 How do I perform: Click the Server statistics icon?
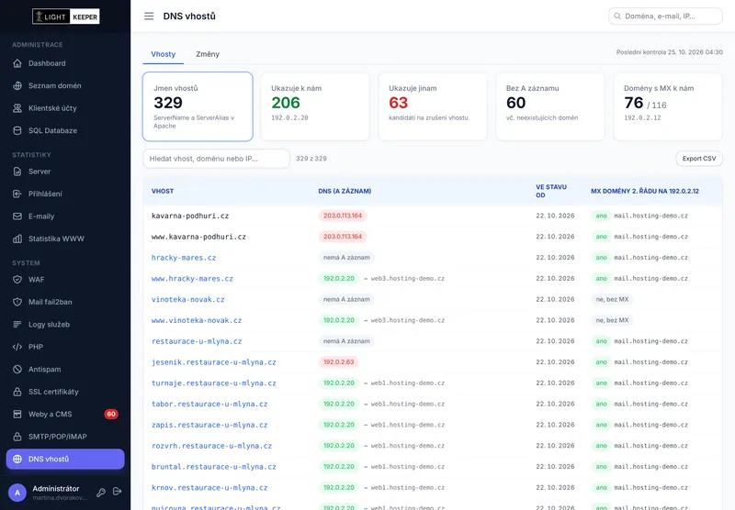point(17,172)
